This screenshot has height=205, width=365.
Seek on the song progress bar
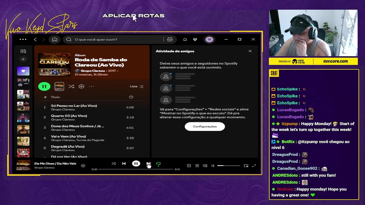pos(136,169)
